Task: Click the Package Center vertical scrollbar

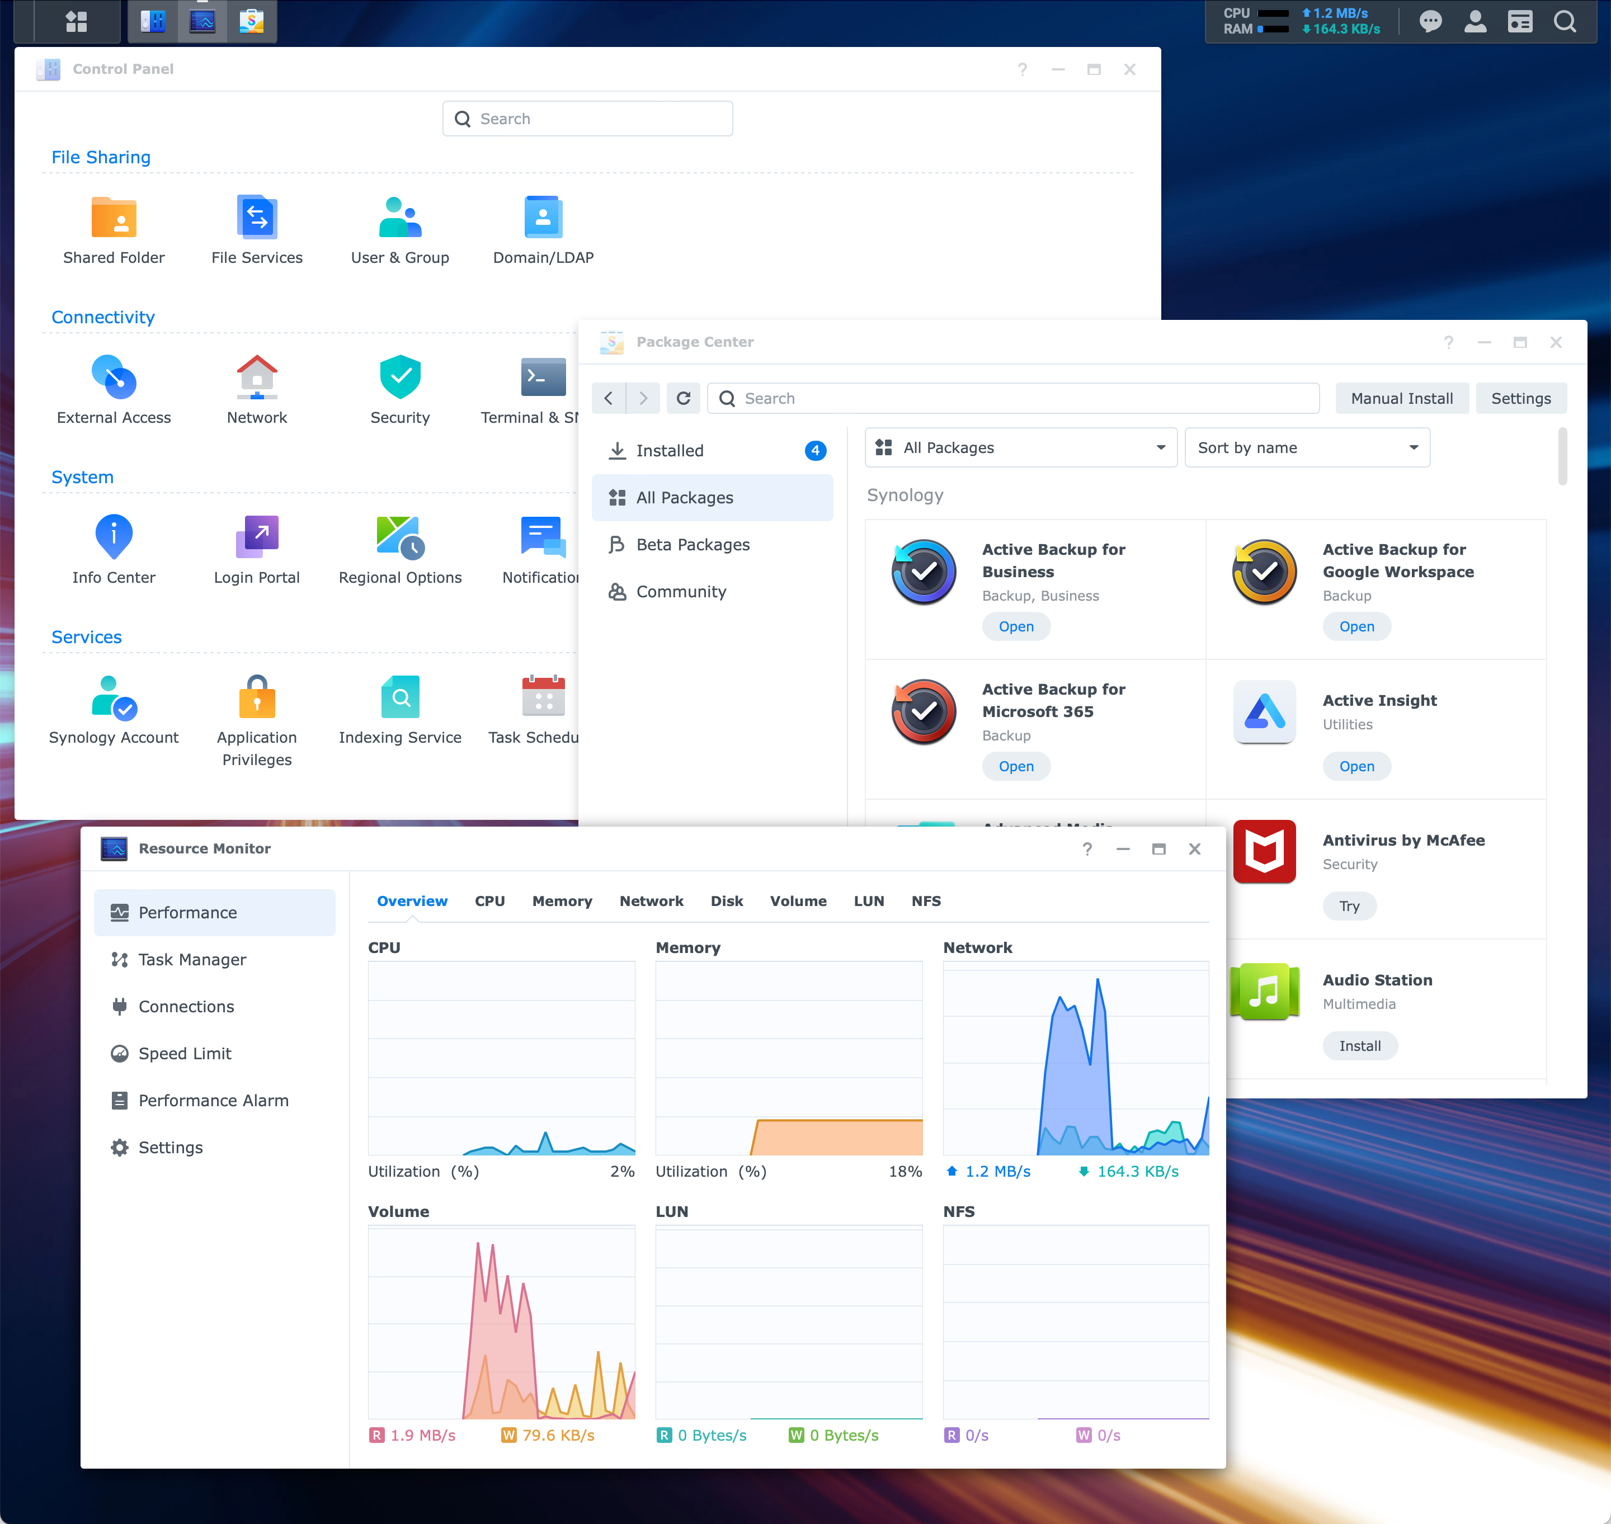Action: (x=1562, y=456)
